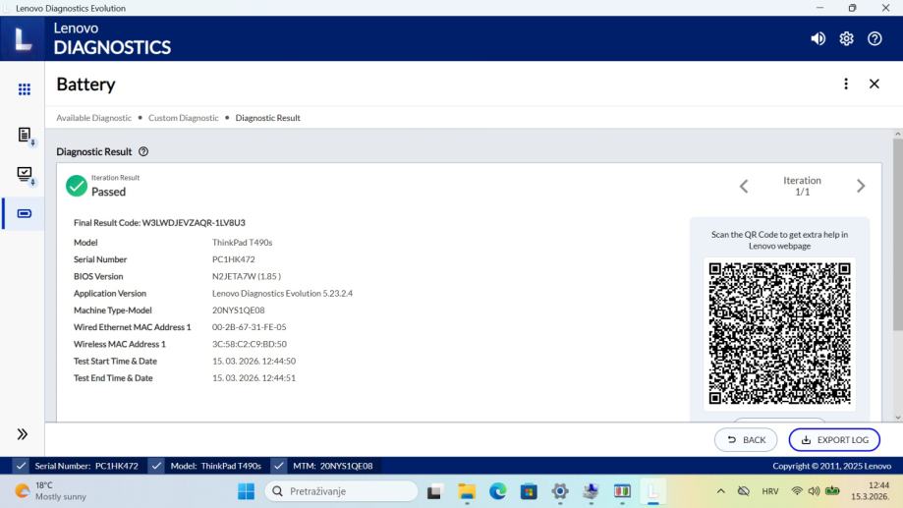The height and width of the screenshot is (508, 903).
Task: Click the volume tray speaker icon
Action: pyautogui.click(x=814, y=491)
